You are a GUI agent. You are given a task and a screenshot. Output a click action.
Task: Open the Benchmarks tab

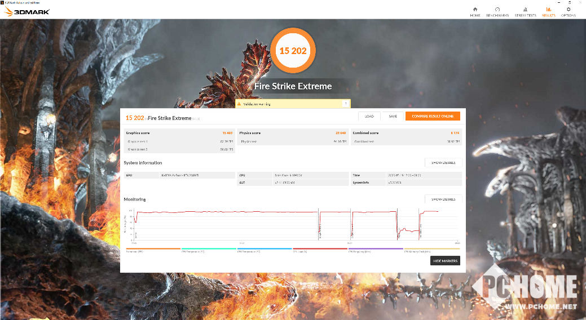point(497,12)
